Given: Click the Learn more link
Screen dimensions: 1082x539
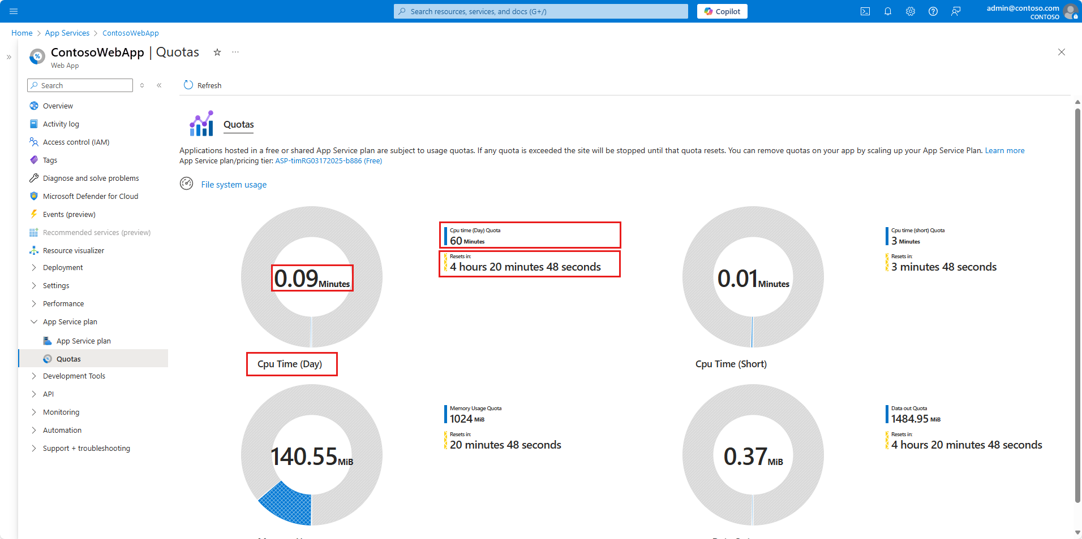Looking at the screenshot, I should (x=1004, y=150).
